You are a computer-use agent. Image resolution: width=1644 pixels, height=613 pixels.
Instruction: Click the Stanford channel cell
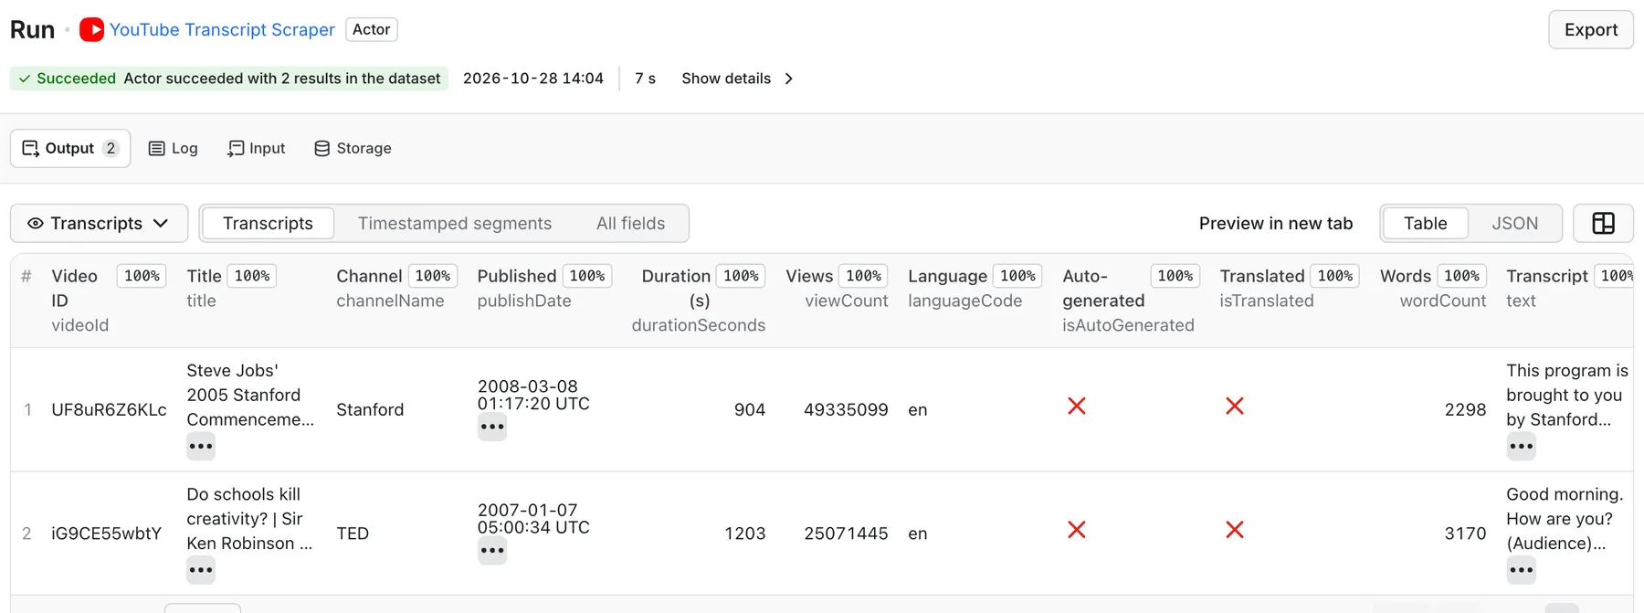pos(370,410)
